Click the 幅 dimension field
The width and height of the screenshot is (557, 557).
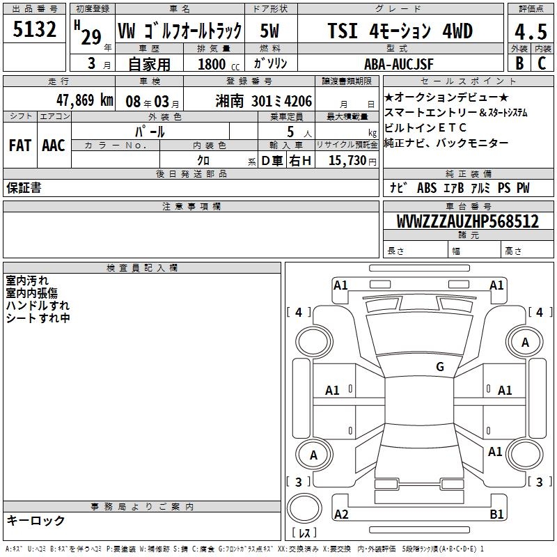coord(475,249)
